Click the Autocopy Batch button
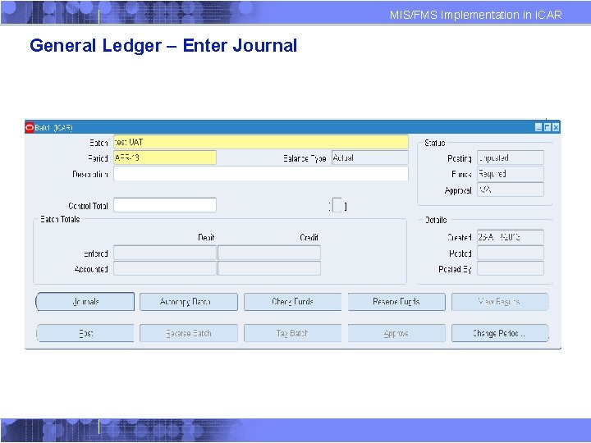Image resolution: width=591 pixels, height=443 pixels. click(x=189, y=302)
